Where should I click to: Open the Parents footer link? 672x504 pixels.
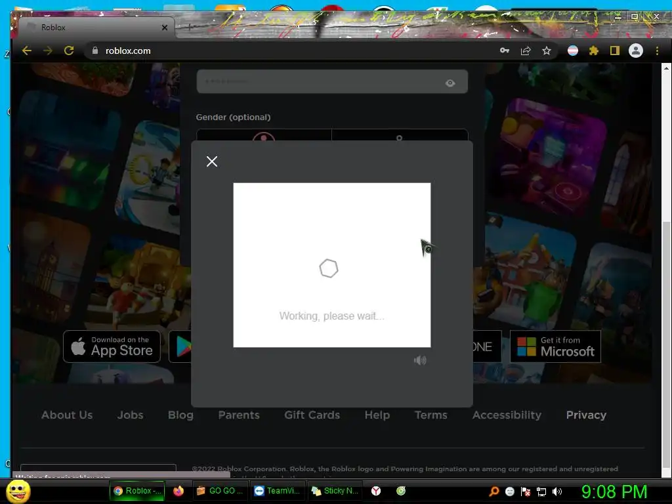pyautogui.click(x=239, y=415)
